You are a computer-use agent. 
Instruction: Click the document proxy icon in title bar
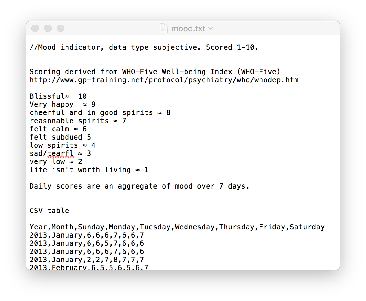click(x=163, y=28)
